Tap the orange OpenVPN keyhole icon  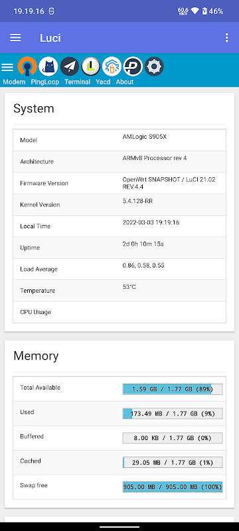point(27,66)
